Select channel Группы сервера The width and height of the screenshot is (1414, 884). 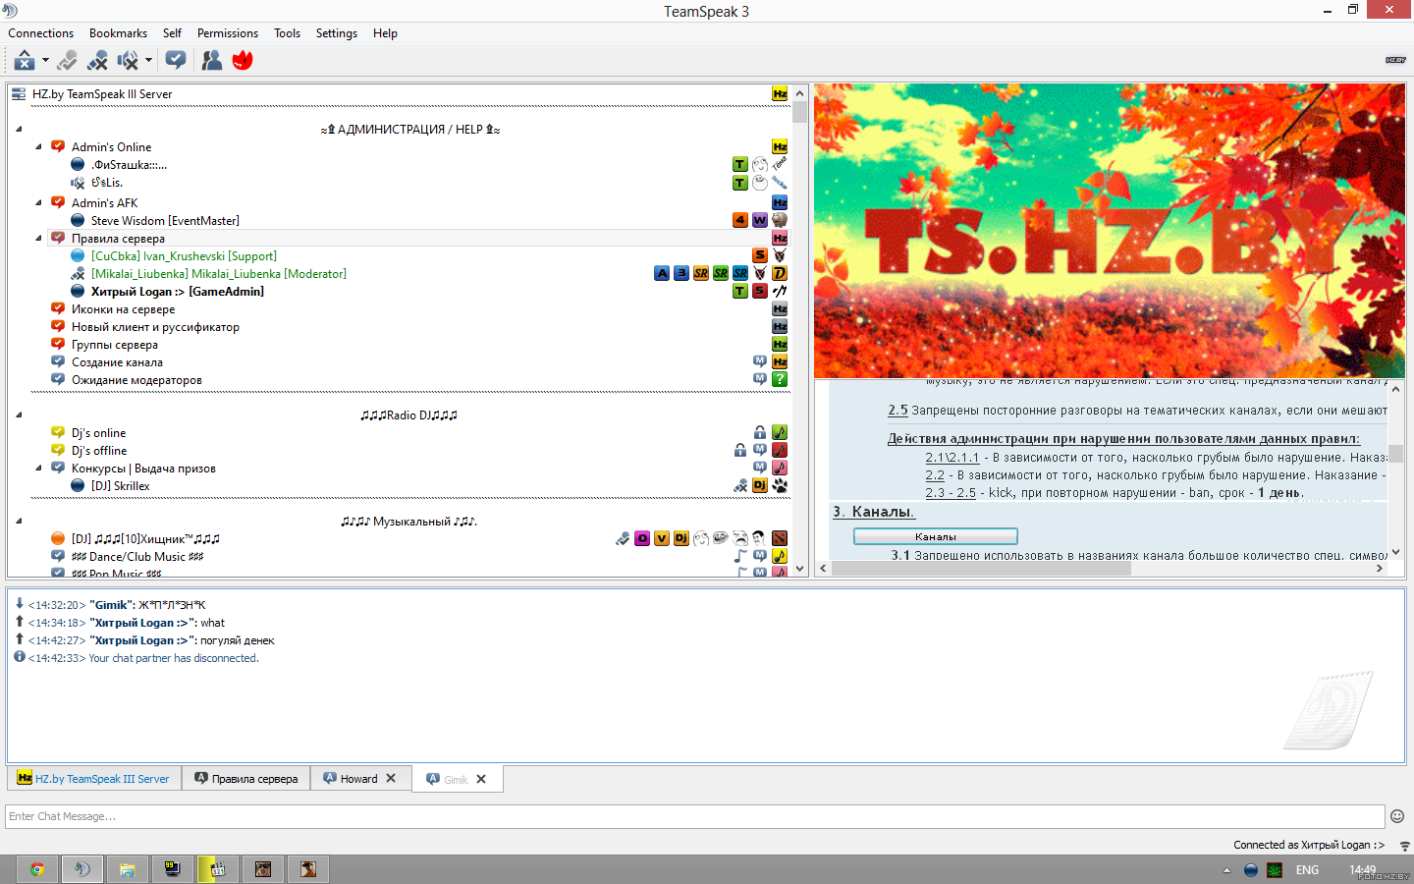pyautogui.click(x=114, y=345)
